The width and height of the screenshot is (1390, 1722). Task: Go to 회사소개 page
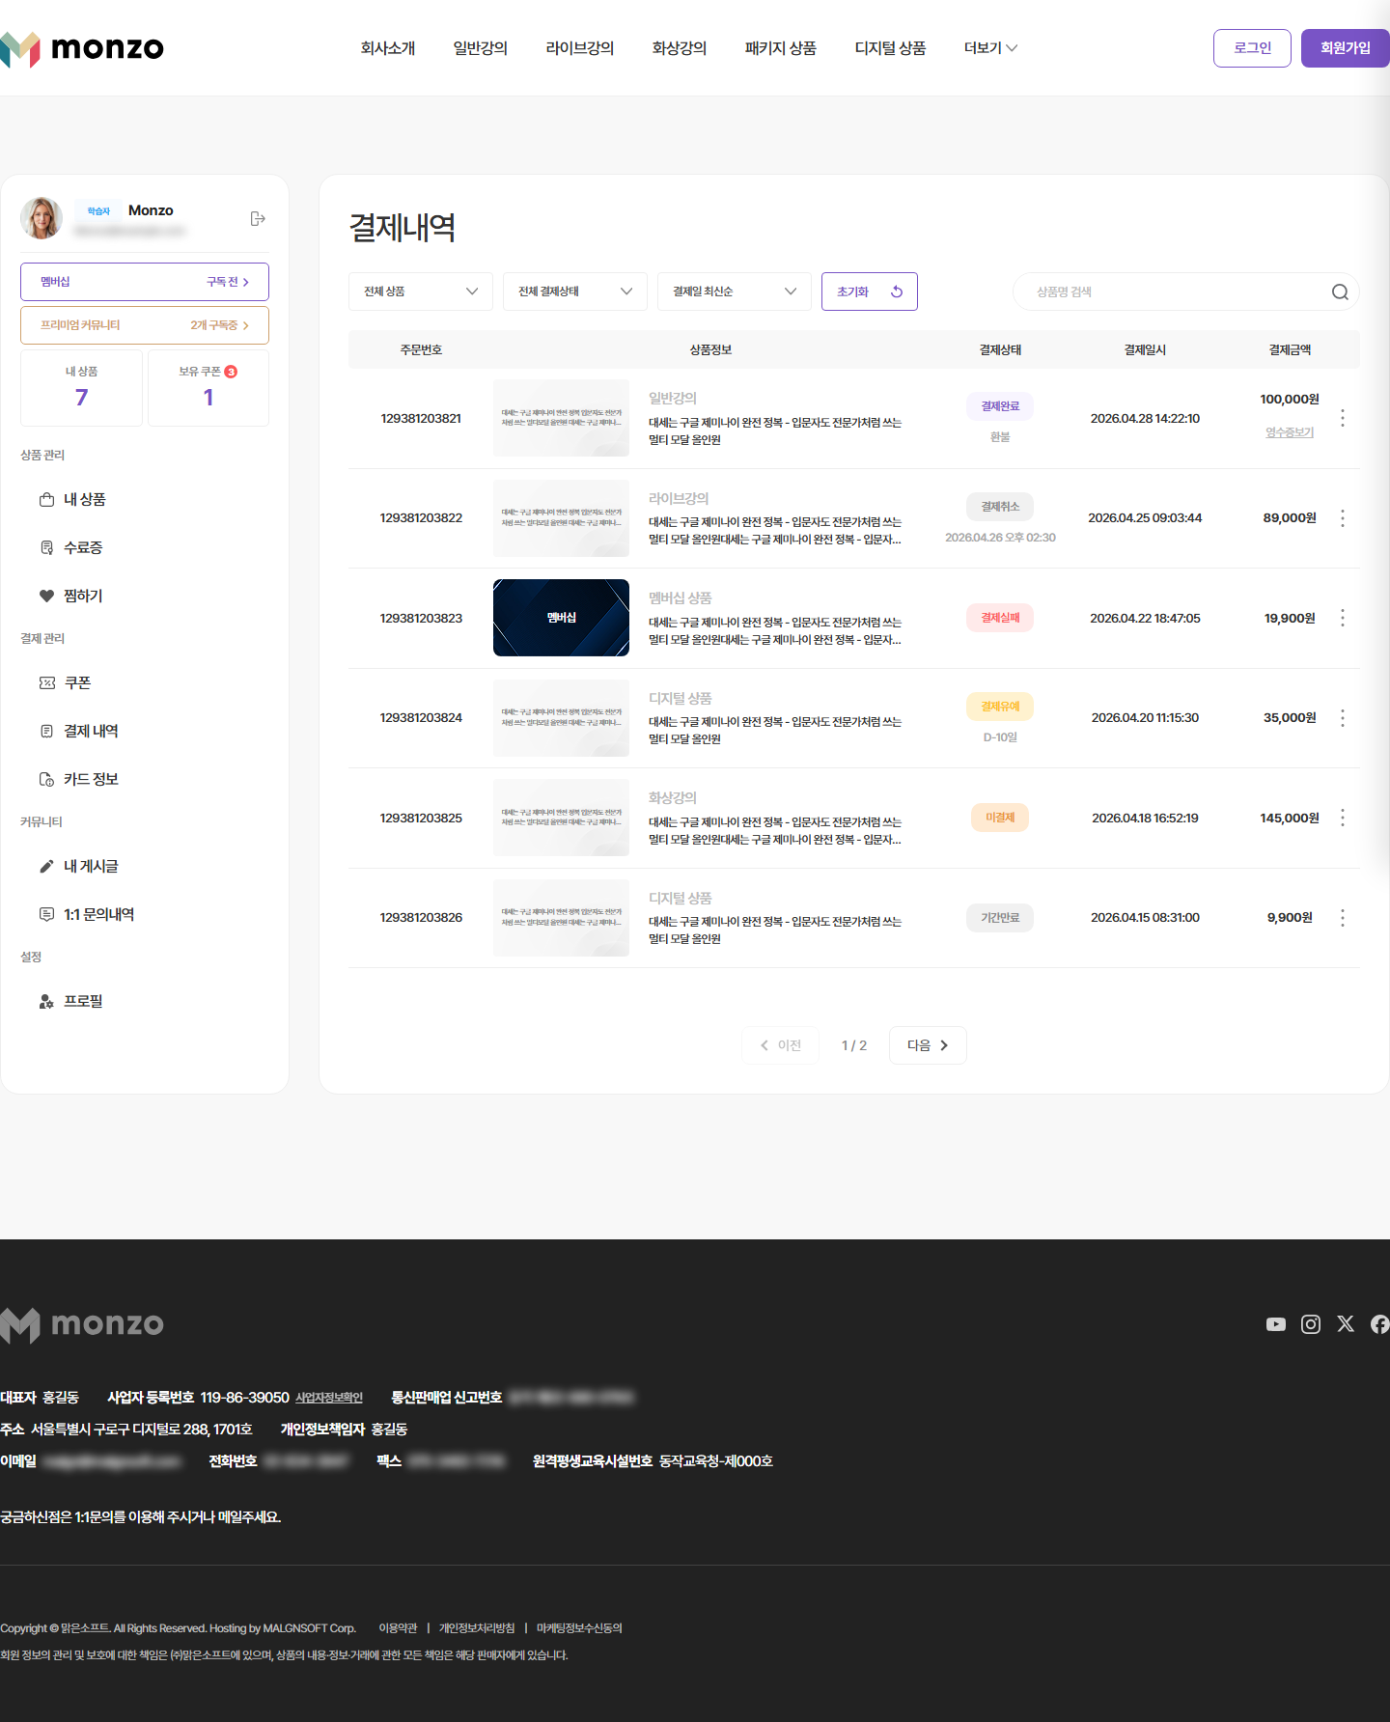(388, 48)
